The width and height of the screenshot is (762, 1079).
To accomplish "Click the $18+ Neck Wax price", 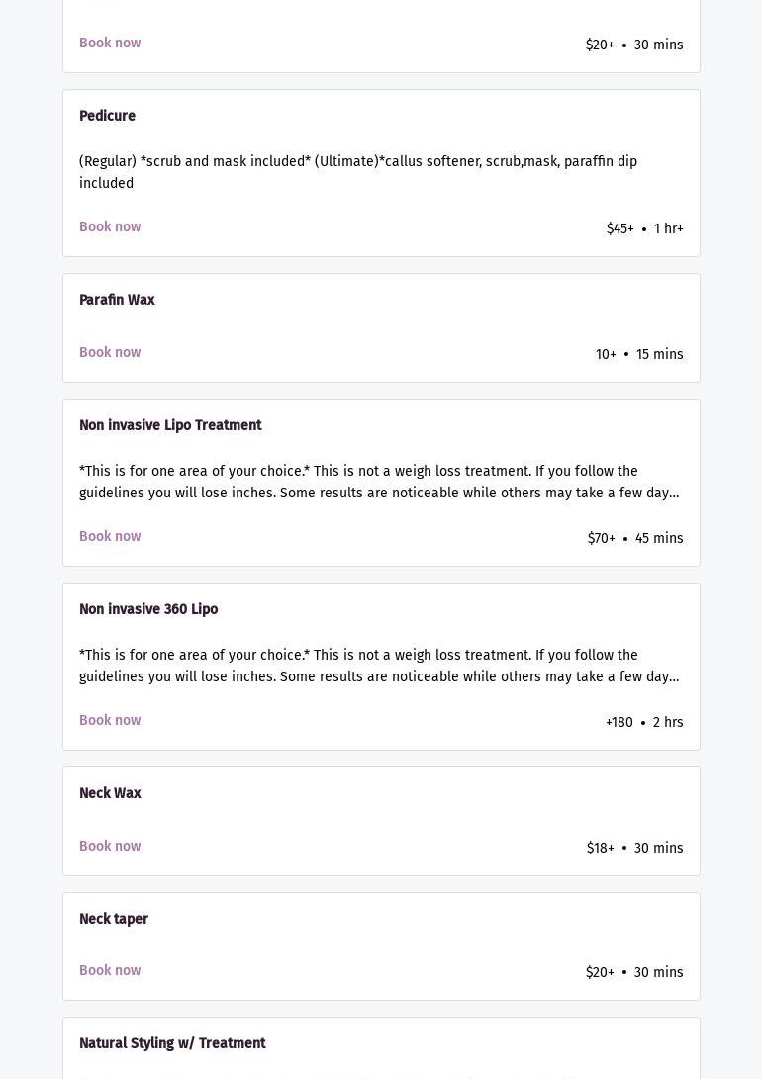I will (x=634, y=848).
